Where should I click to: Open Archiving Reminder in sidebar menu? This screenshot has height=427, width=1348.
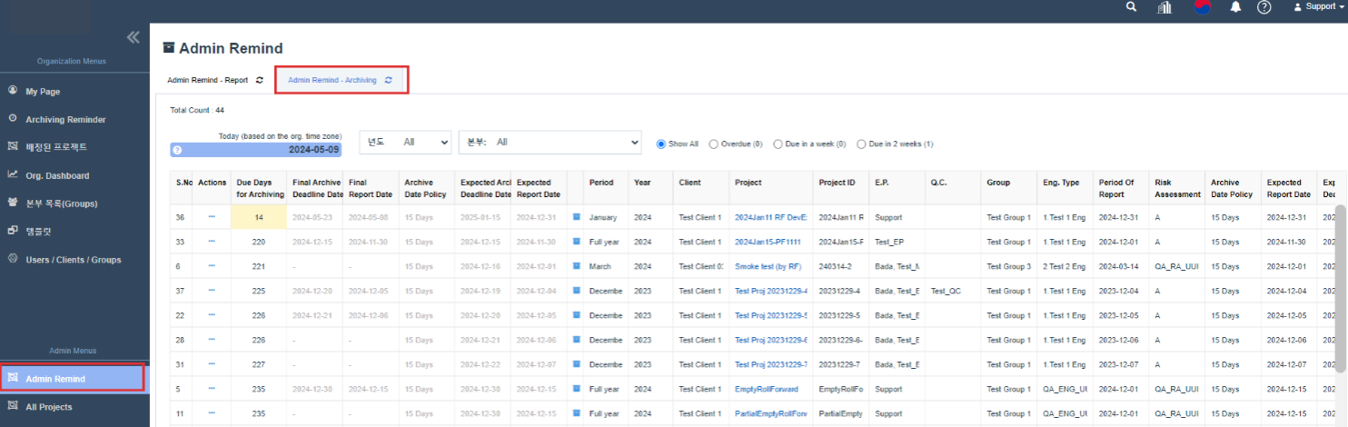pyautogui.click(x=65, y=119)
